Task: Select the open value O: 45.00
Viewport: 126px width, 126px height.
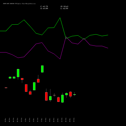Action: click(x=44, y=9)
